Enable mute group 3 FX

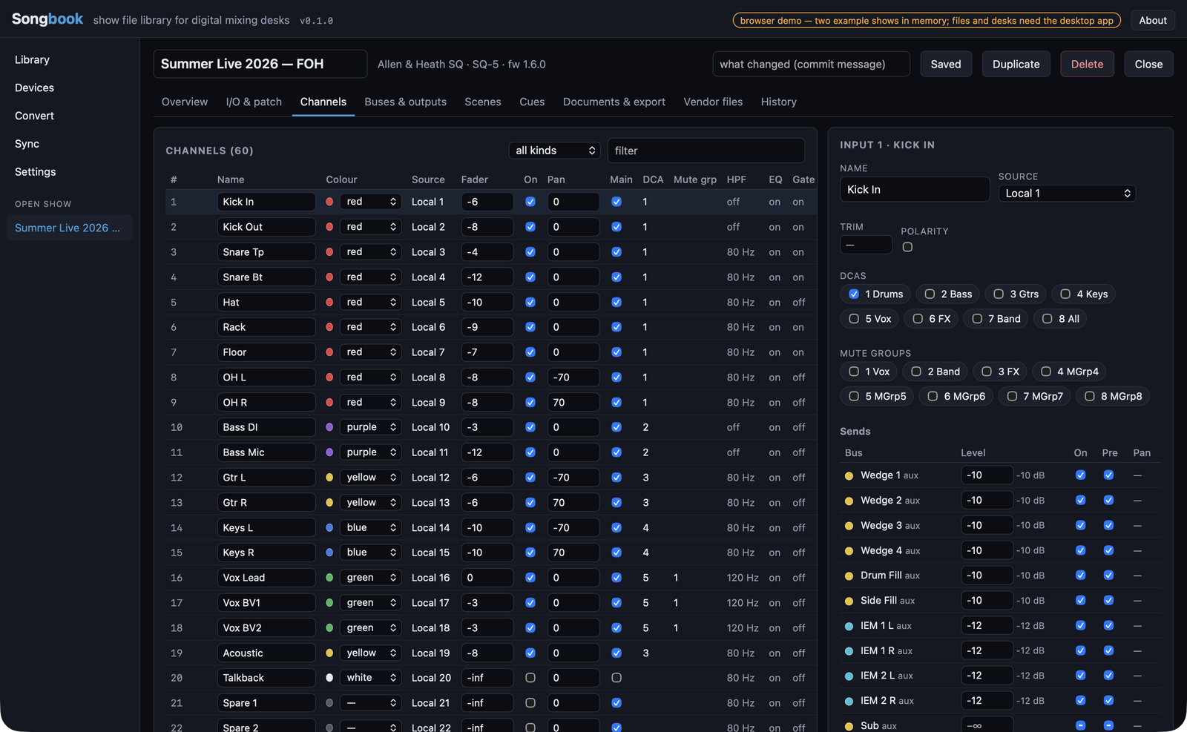tap(987, 372)
